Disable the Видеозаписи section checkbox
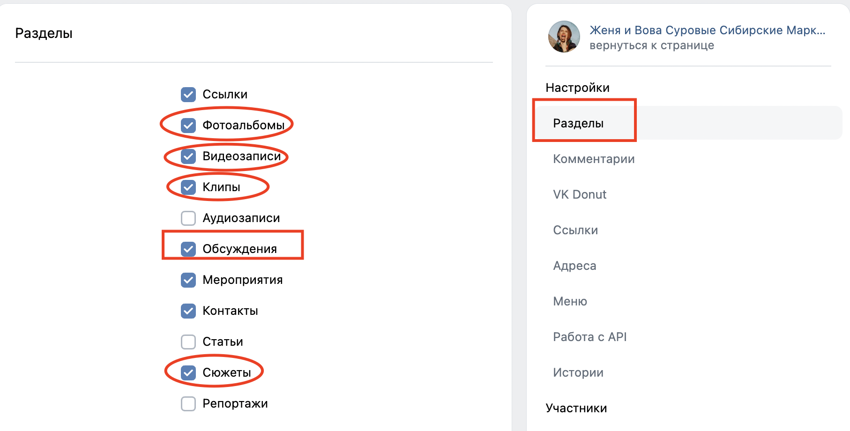The image size is (850, 431). (188, 156)
